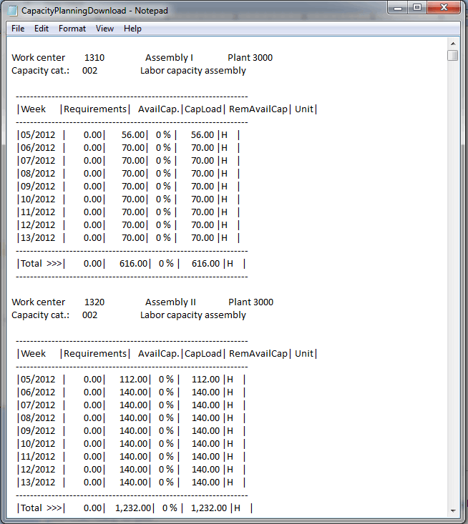Open the File menu
This screenshot has width=468, height=524.
click(18, 29)
